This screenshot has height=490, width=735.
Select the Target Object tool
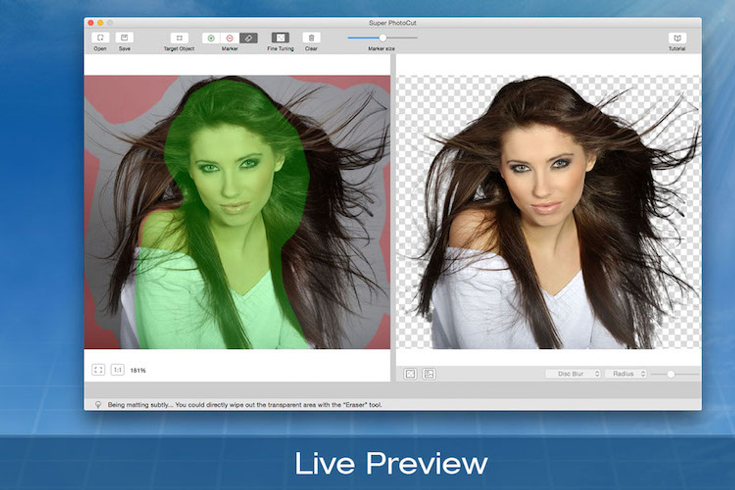179,38
